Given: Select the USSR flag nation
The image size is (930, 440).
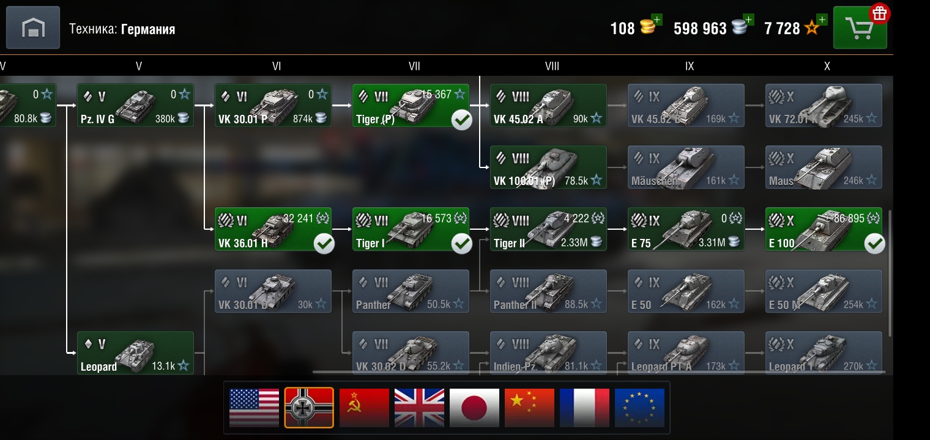Looking at the screenshot, I should point(364,408).
